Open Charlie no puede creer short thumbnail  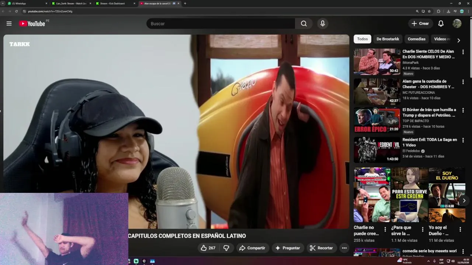(372, 195)
